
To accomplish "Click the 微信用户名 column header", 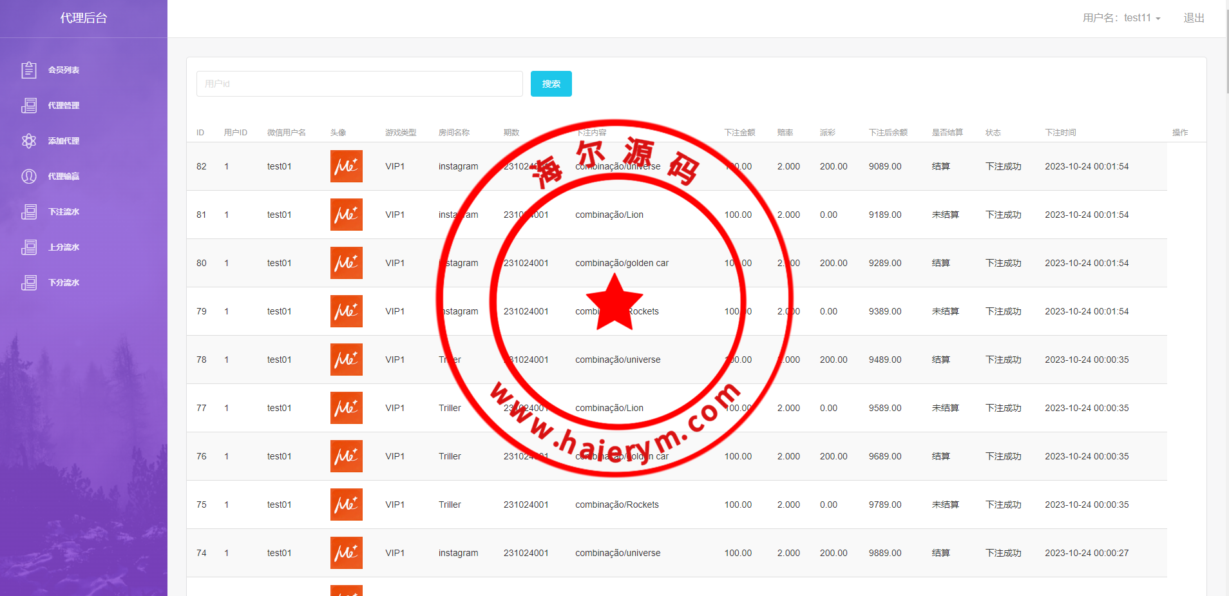I will point(287,133).
